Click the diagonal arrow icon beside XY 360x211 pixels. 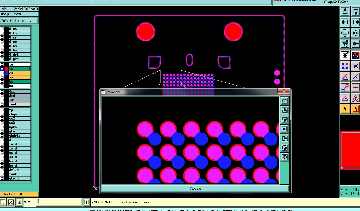[3, 202]
